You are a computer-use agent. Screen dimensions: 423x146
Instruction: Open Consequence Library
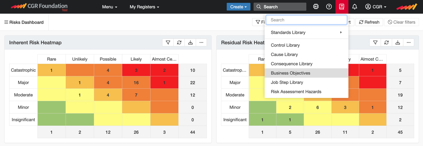click(307, 64)
